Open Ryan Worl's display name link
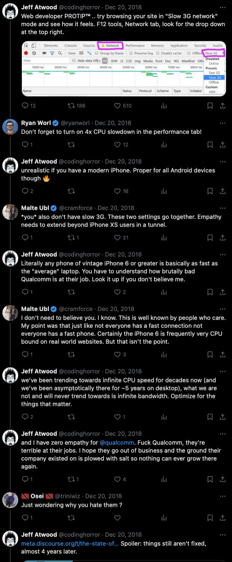 (x=35, y=123)
